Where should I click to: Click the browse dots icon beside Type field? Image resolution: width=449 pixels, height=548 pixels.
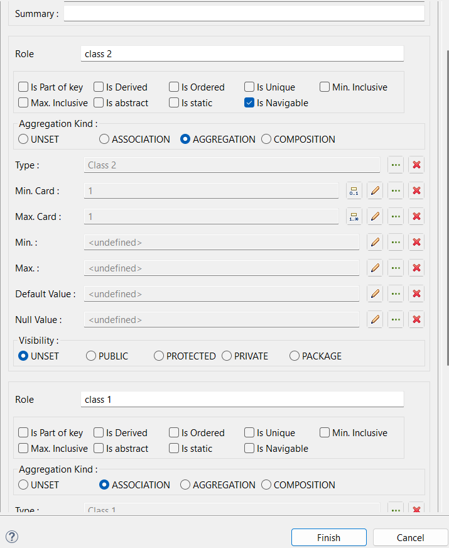395,165
